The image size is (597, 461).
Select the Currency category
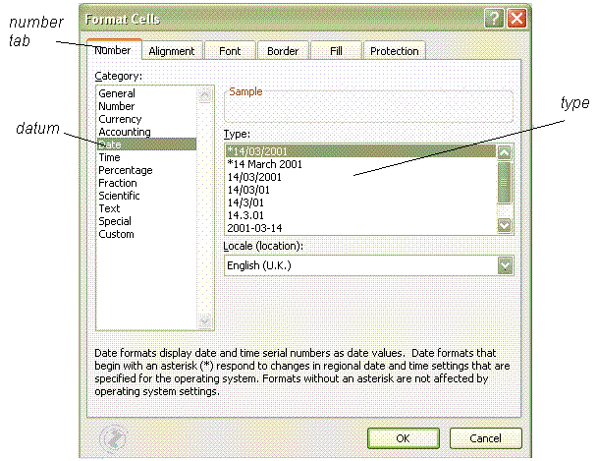(x=120, y=119)
